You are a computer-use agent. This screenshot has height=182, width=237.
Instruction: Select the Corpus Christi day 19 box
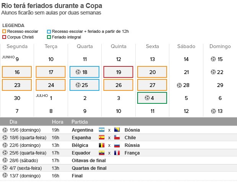118,72
